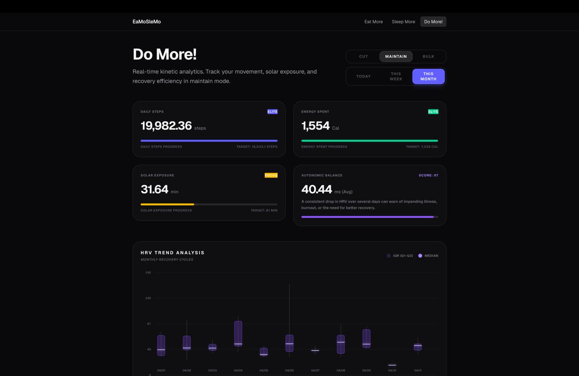Screen dimensions: 579x376
Task: Click the ENERGY SPENT card title
Action: (x=315, y=112)
